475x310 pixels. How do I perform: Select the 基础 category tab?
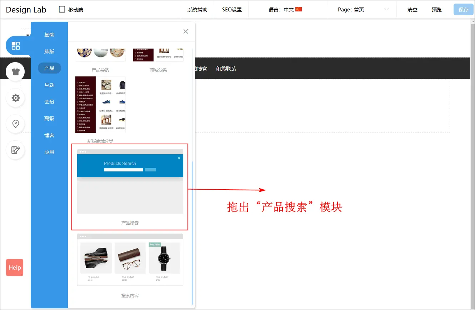49,35
